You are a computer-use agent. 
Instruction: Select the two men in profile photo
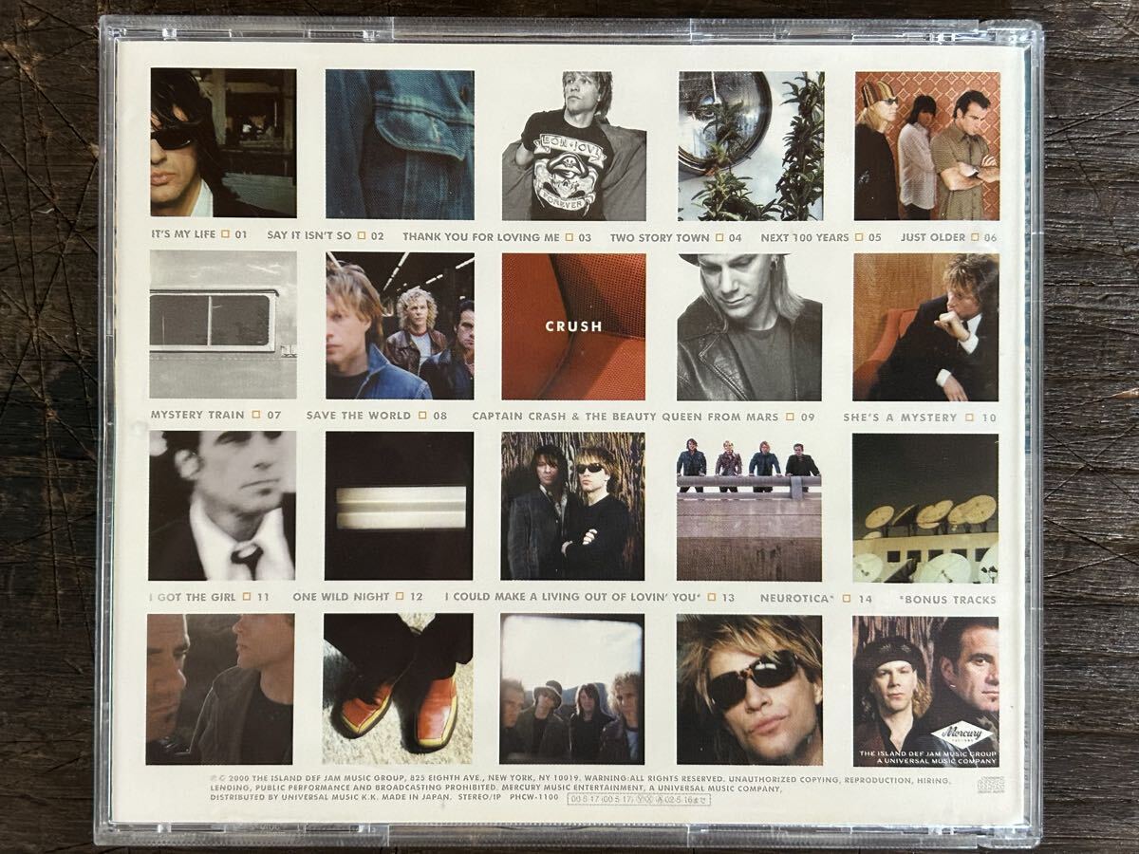(220, 688)
